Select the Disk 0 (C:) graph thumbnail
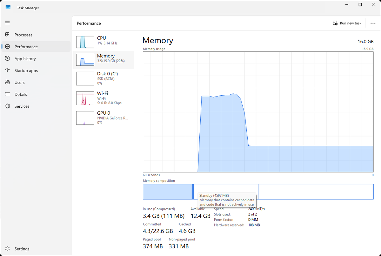Viewport: 381px width, 256px height. tap(85, 78)
